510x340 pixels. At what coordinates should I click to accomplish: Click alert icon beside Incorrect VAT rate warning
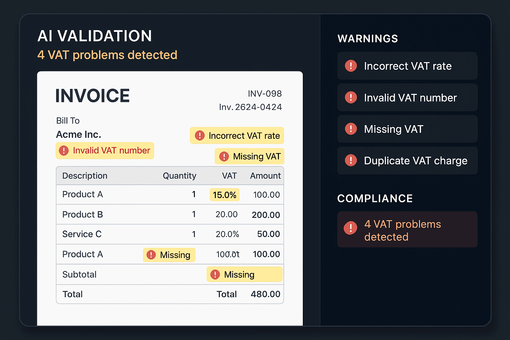pos(351,66)
